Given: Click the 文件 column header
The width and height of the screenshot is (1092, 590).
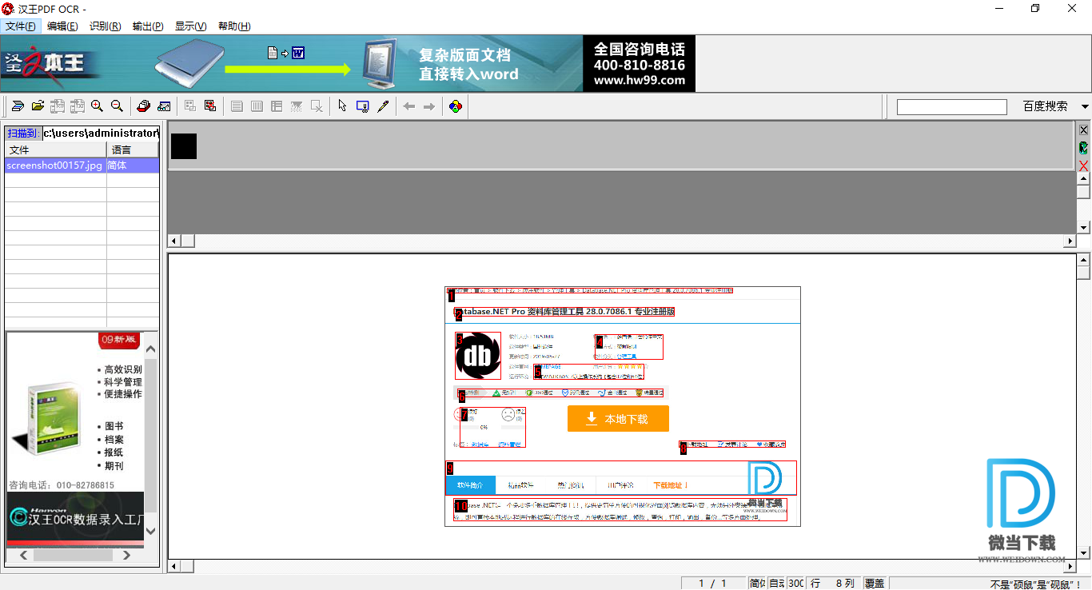Looking at the screenshot, I should click(x=55, y=150).
